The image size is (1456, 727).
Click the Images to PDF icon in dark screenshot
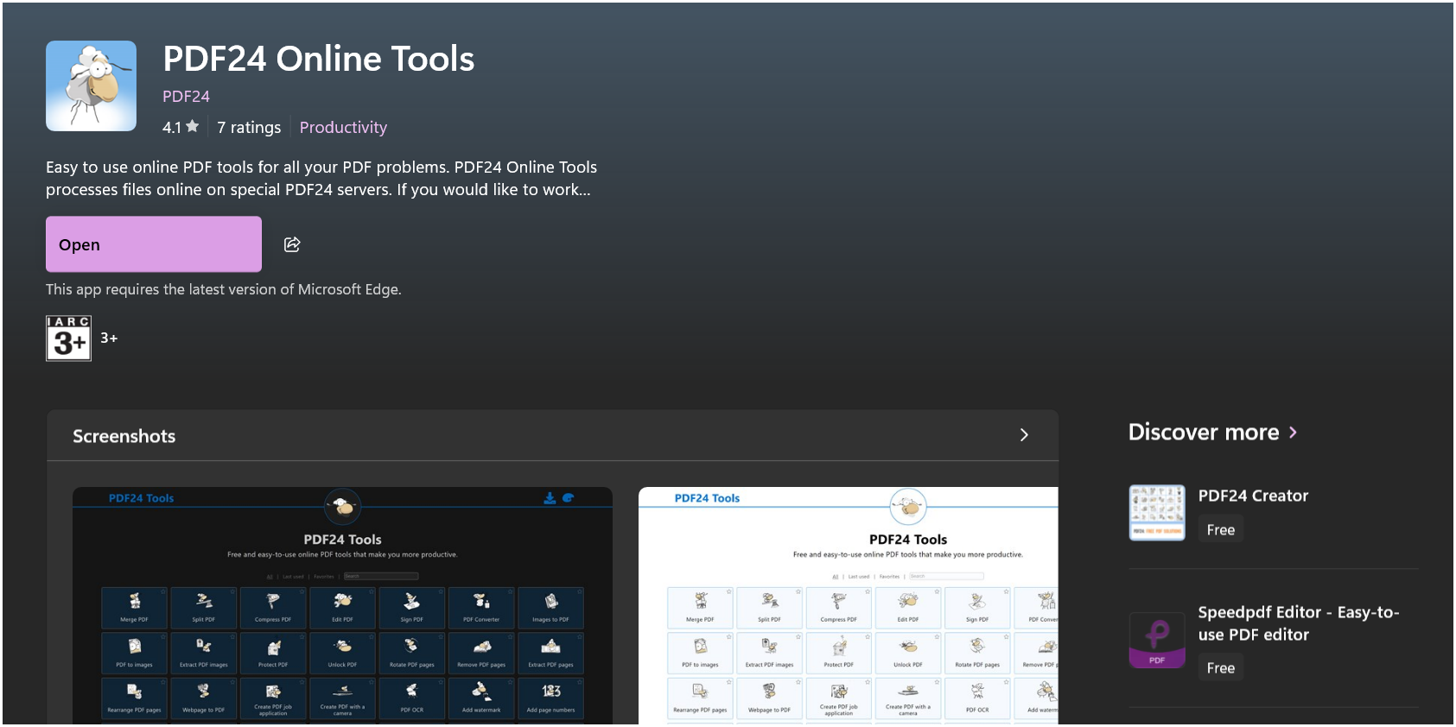click(x=550, y=608)
